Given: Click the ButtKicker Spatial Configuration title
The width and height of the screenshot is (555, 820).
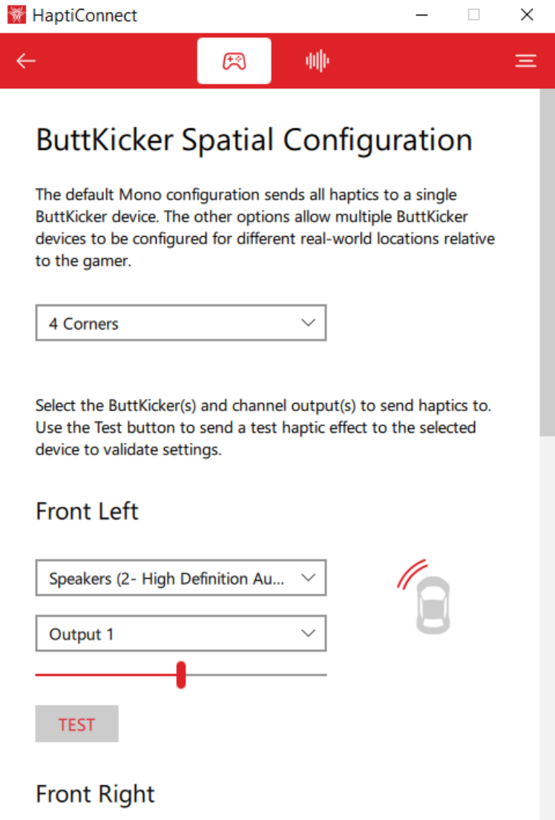Looking at the screenshot, I should click(x=254, y=140).
